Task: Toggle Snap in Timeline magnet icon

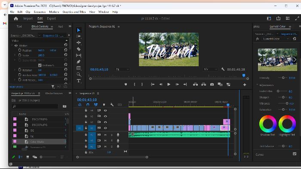Action: pos(88,104)
